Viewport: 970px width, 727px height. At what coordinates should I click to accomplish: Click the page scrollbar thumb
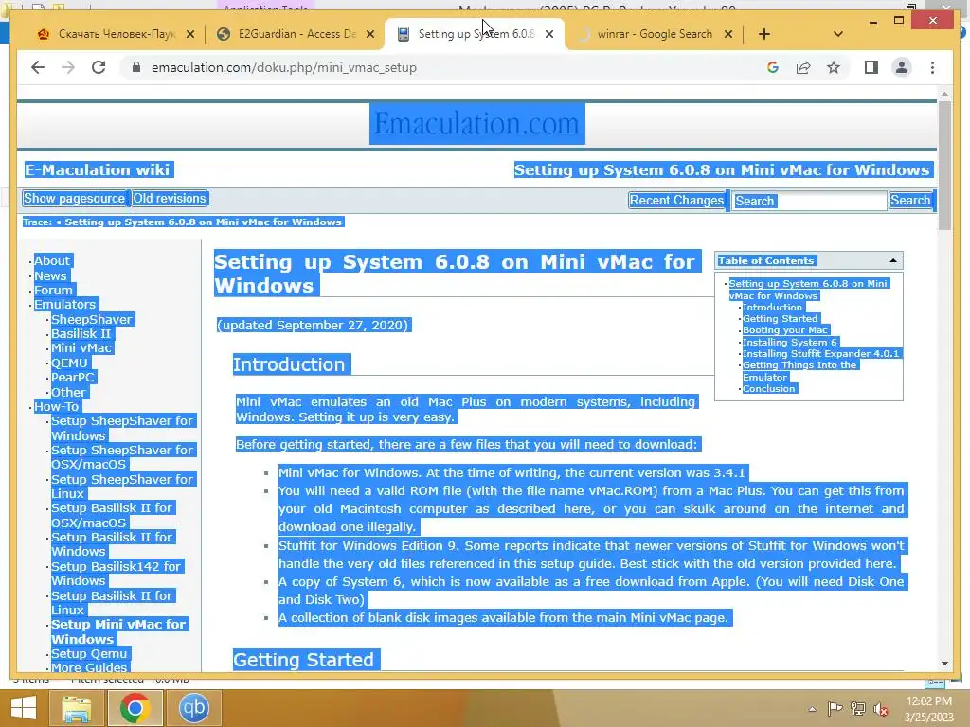pos(944,166)
